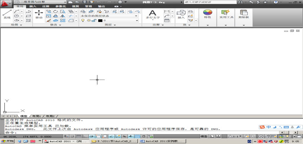The height and width of the screenshot is (144, 303).
Task: Toggle layer on/off lightbulb icon
Action: pyautogui.click(x=83, y=21)
